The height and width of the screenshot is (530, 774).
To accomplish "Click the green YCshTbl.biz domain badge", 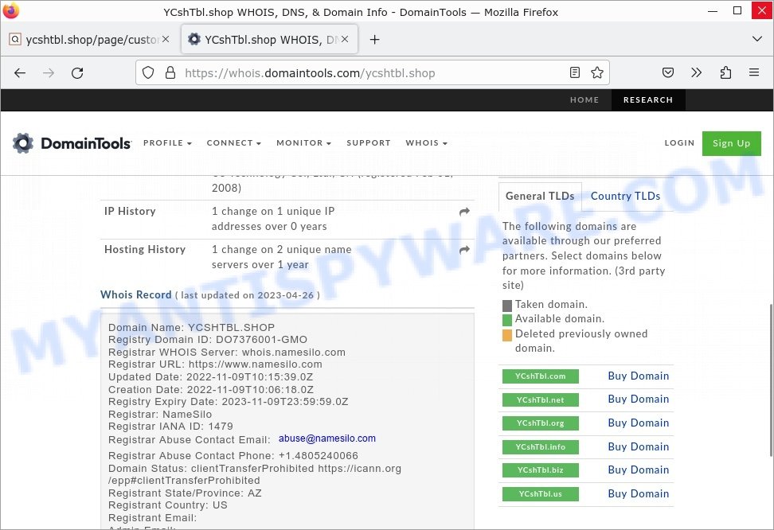I will click(x=540, y=470).
